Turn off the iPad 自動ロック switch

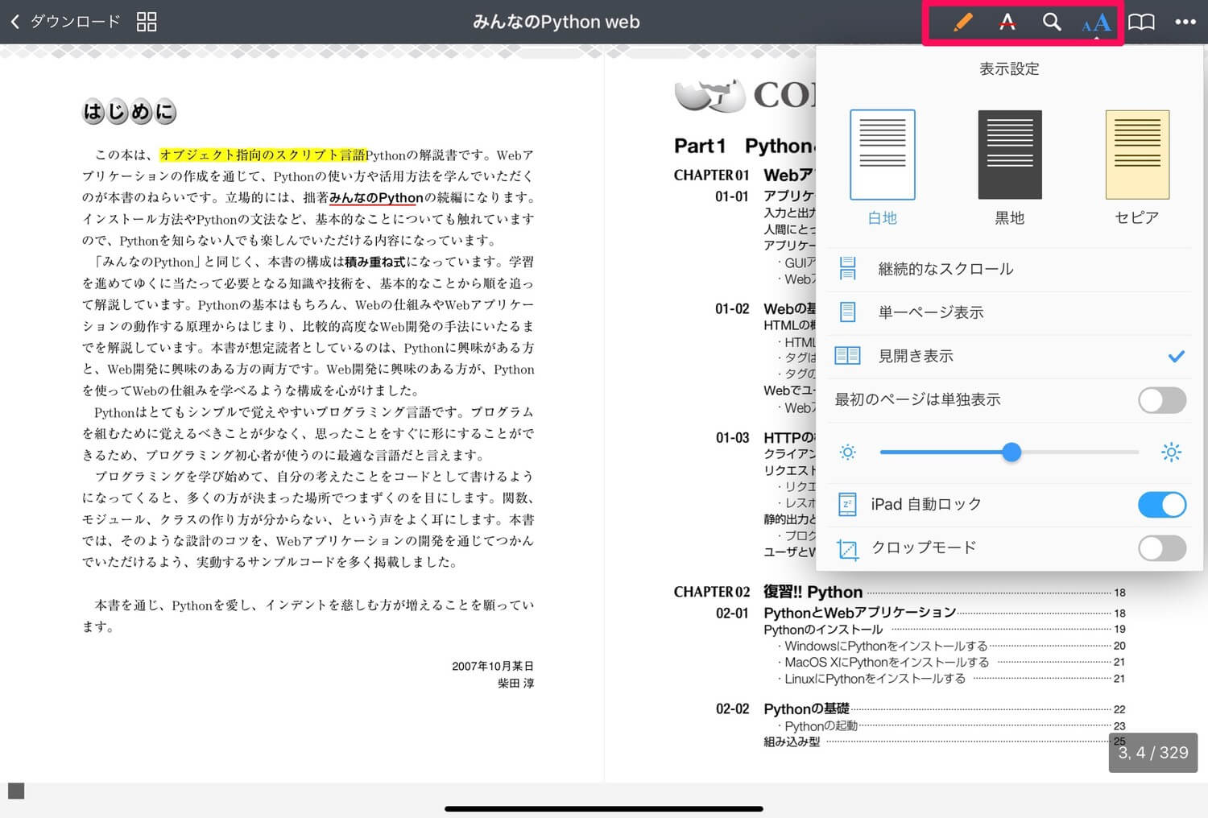tap(1162, 505)
